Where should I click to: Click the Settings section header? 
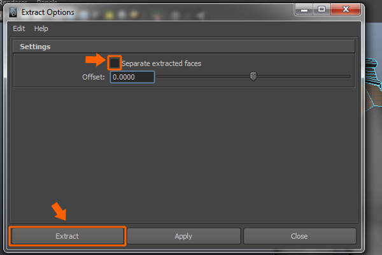pyautogui.click(x=184, y=47)
